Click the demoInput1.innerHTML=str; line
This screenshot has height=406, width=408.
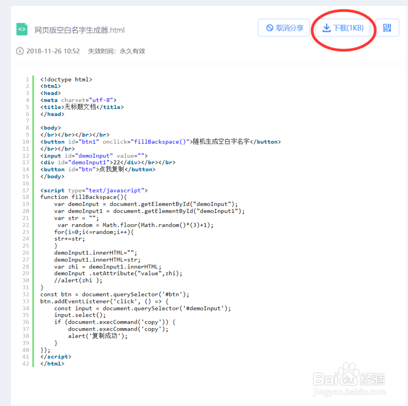click(98, 260)
